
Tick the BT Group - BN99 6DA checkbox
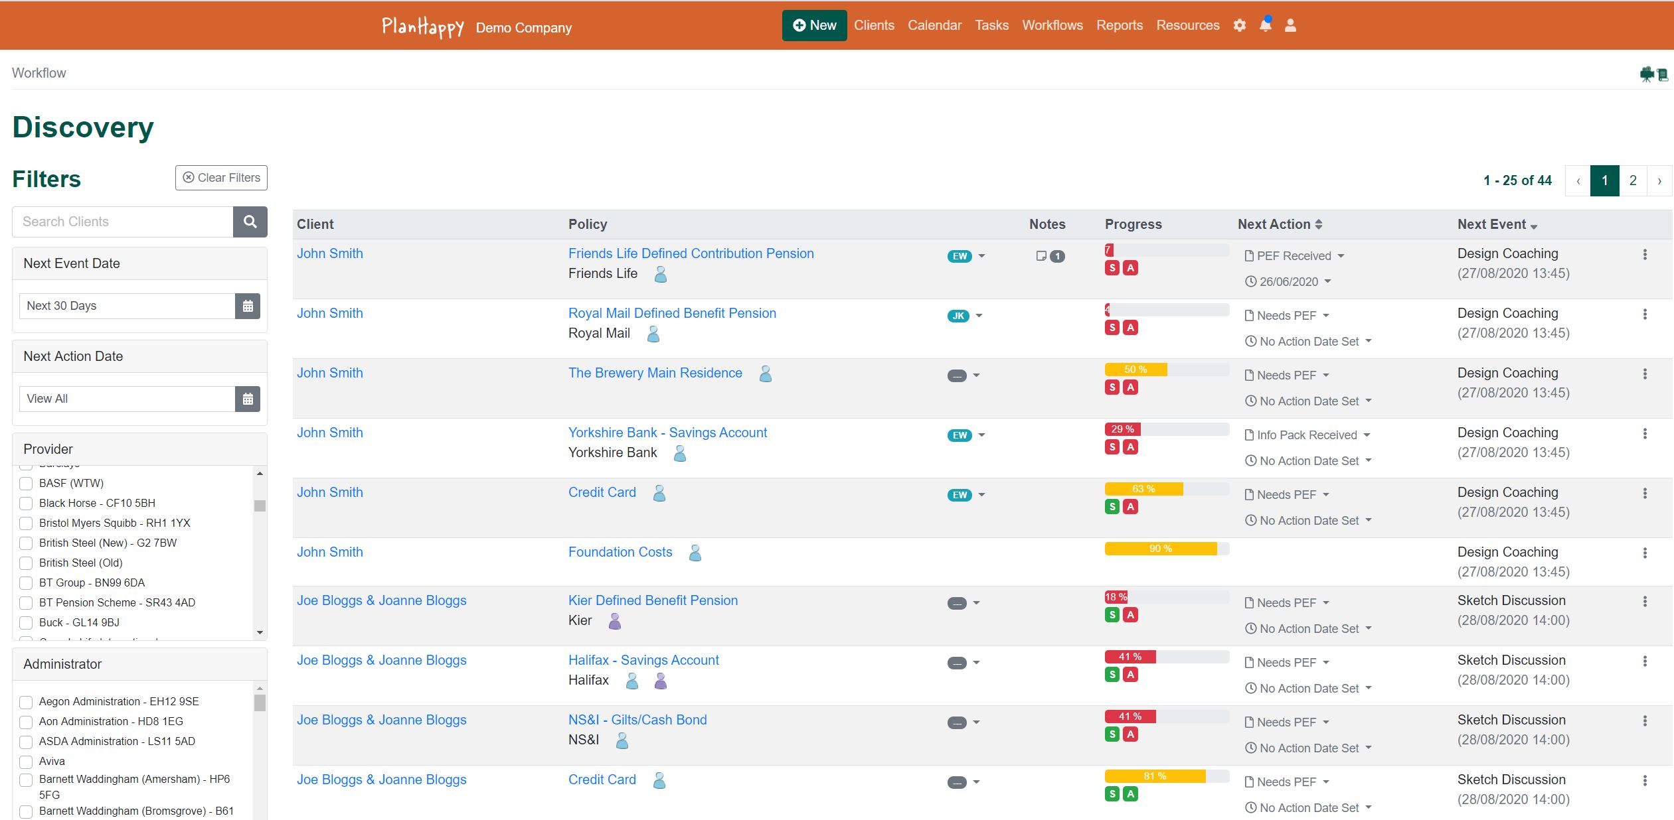(x=26, y=583)
